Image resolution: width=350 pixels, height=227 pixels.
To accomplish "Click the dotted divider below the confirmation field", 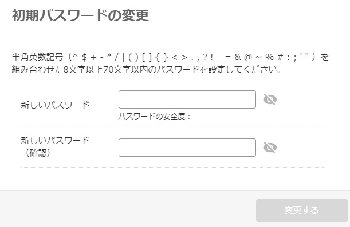I will coord(172,167).
